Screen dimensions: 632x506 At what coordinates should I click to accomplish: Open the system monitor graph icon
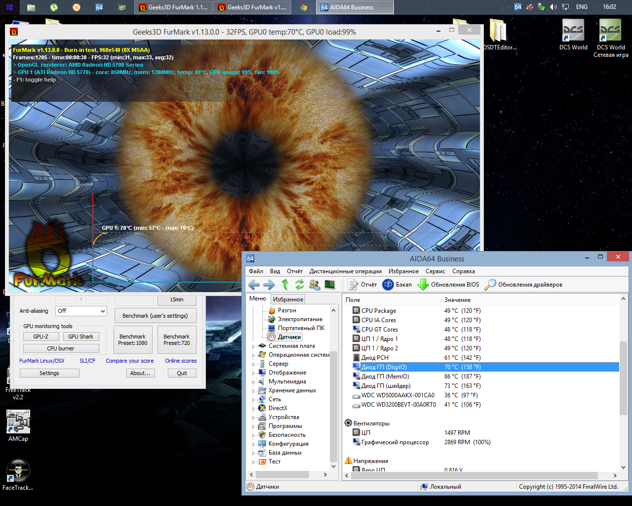330,285
